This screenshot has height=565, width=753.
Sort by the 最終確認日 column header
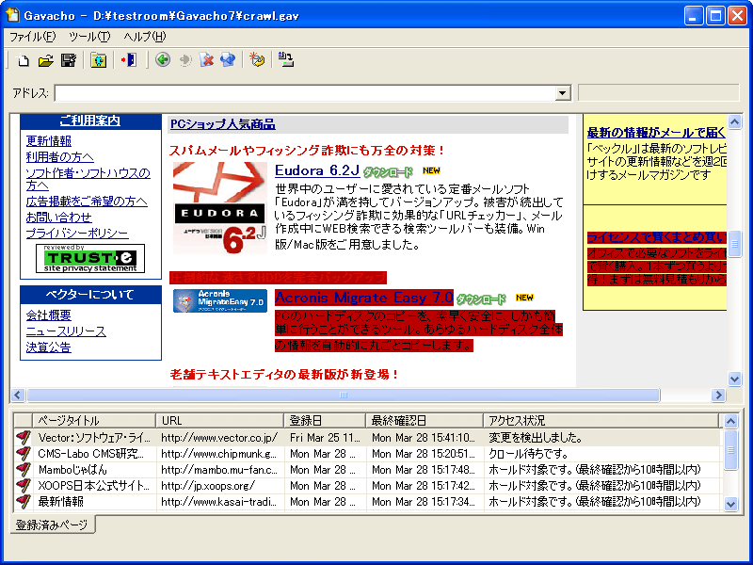pyautogui.click(x=425, y=421)
